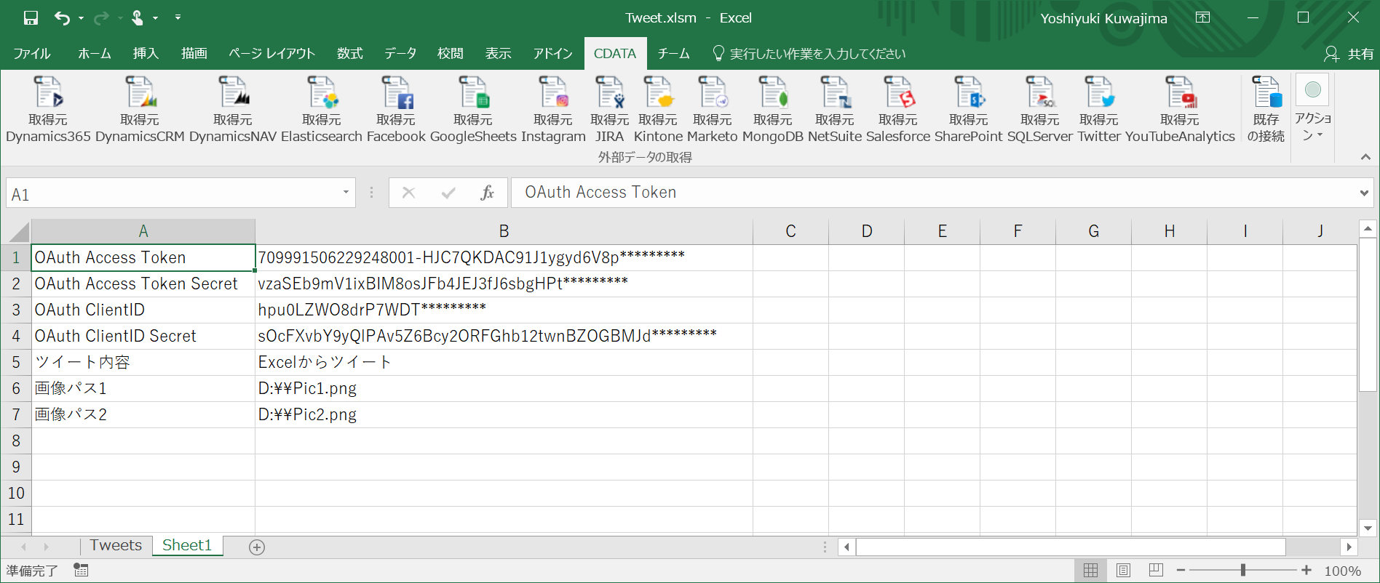Open the Salesforce data source
Image resolution: width=1380 pixels, height=583 pixels.
pos(898,109)
